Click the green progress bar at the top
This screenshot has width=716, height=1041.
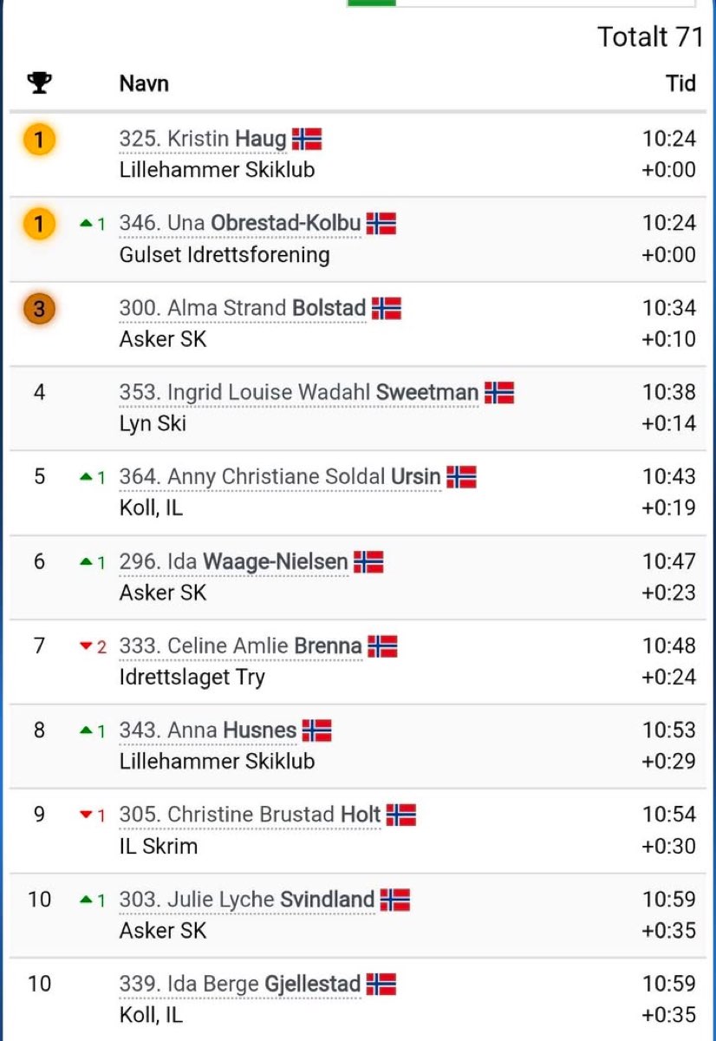pyautogui.click(x=372, y=3)
